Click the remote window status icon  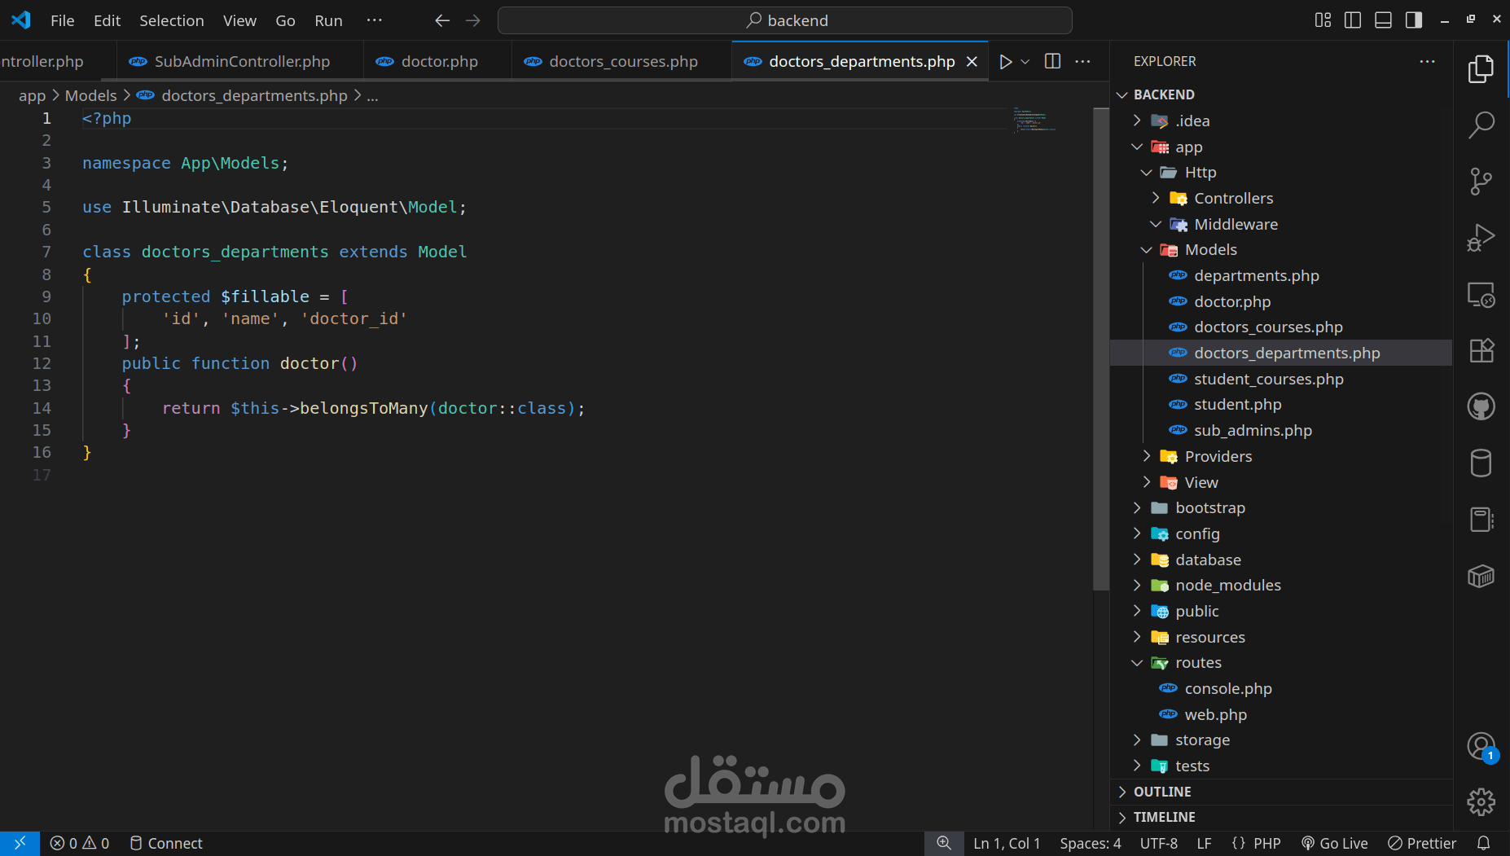(x=20, y=843)
